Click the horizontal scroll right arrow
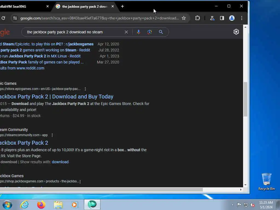Image resolution: width=280 pixels, height=210 pixels. click(241, 190)
